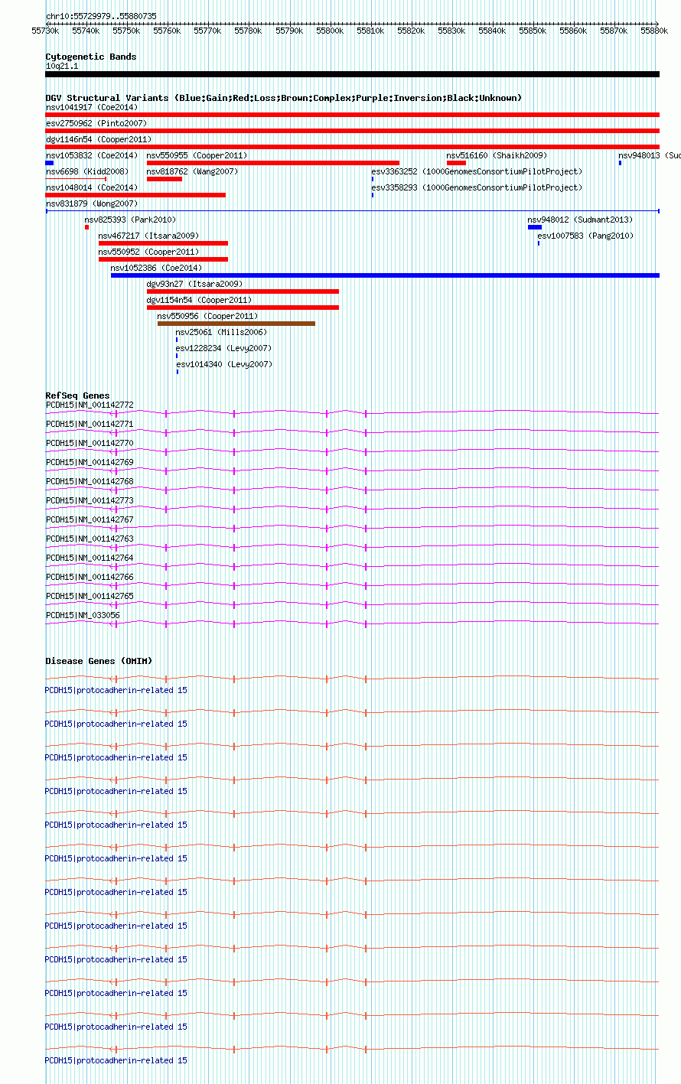Click the nsv825393 (Park2010) label
Viewport: 681px width, 1084px height.
pyautogui.click(x=130, y=220)
